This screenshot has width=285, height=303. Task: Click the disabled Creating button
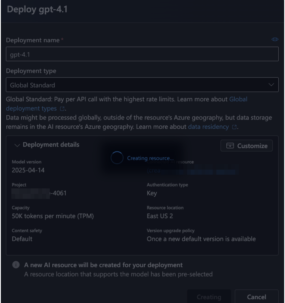(209, 297)
